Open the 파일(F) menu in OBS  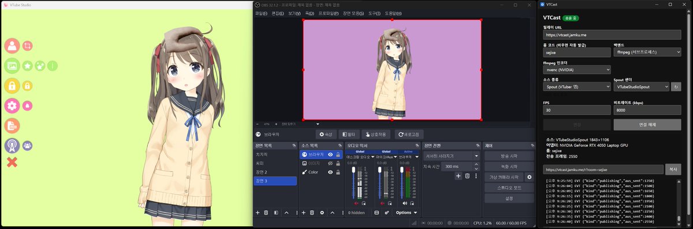coord(261,13)
